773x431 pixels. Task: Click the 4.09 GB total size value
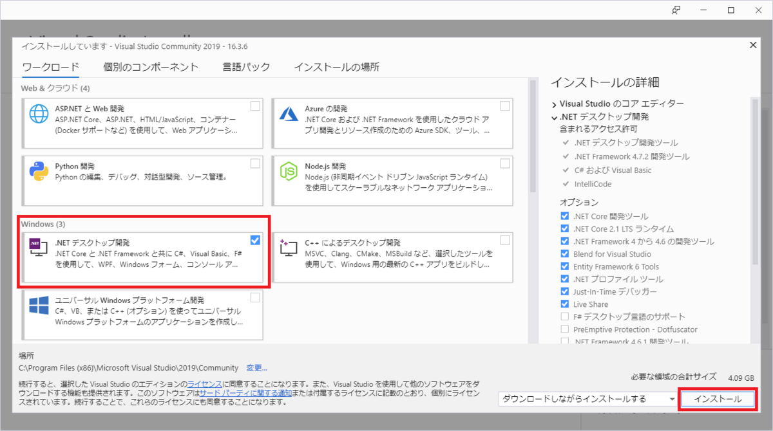click(x=740, y=378)
